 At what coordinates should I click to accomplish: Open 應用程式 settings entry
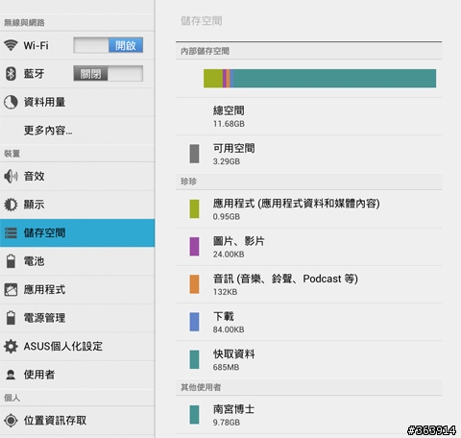[x=77, y=290]
